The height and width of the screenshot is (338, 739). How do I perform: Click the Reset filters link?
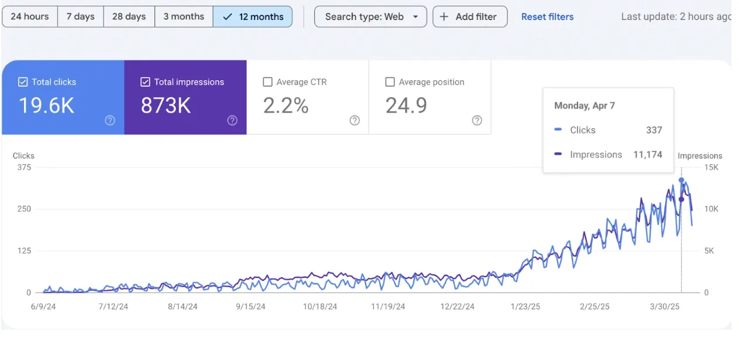tap(546, 16)
